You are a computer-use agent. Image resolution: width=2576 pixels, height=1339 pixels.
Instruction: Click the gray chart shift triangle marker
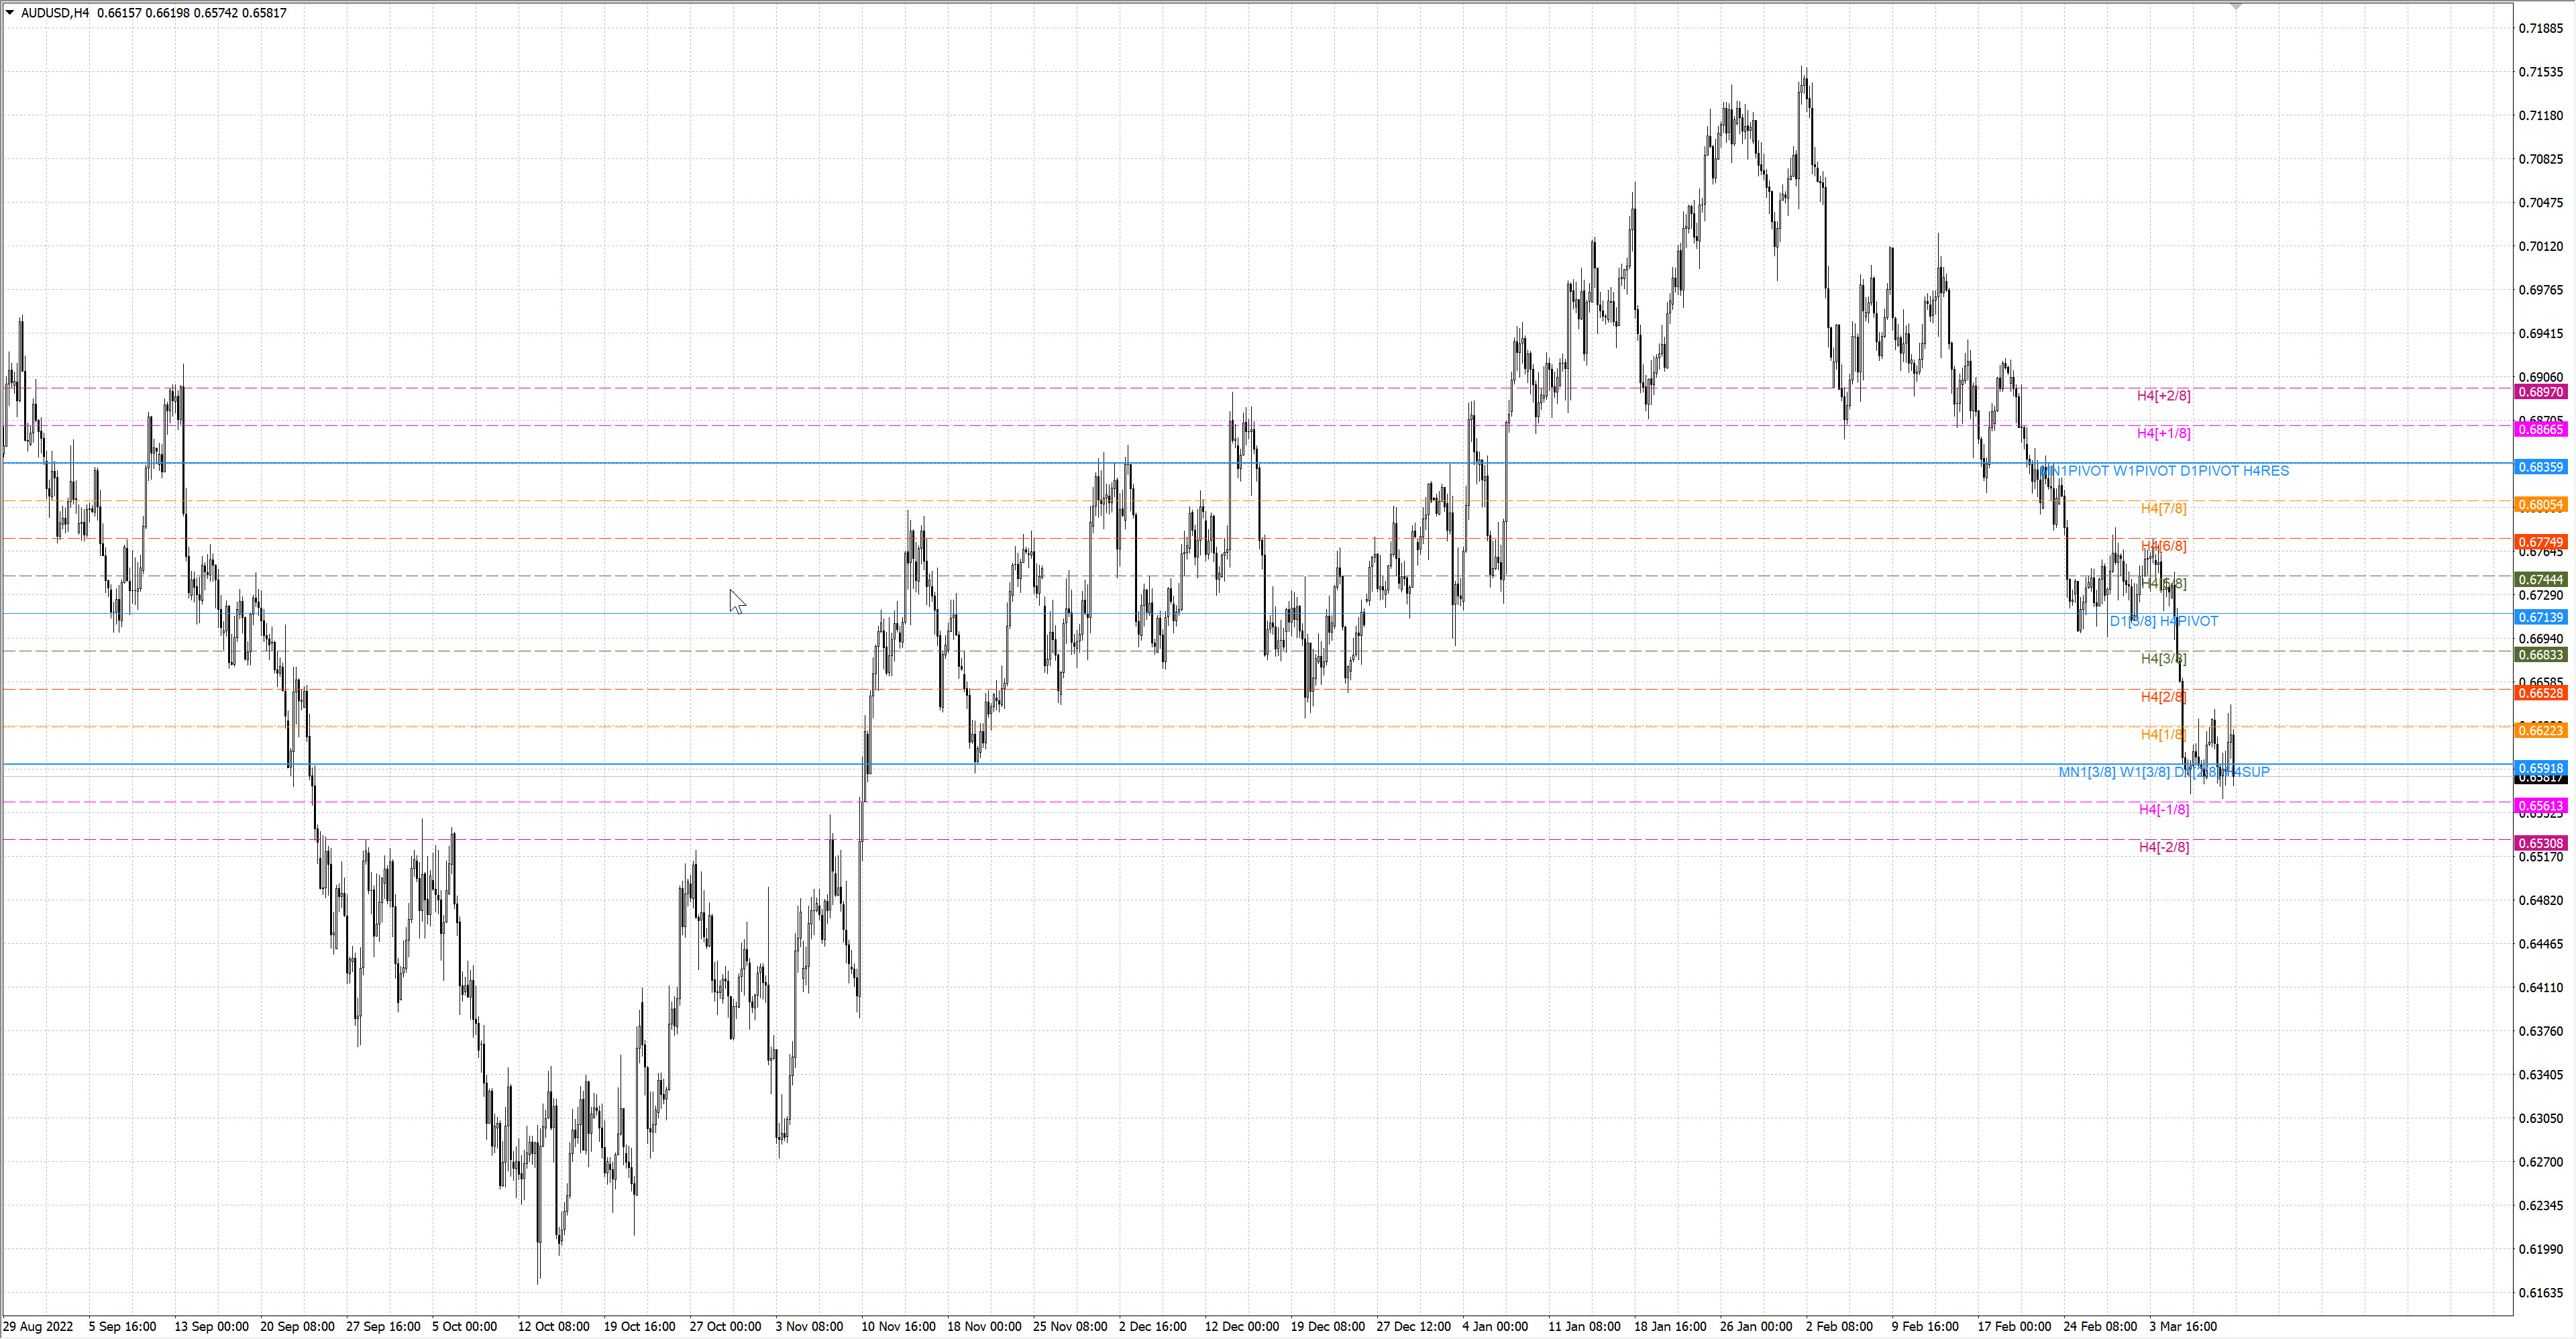[2236, 7]
